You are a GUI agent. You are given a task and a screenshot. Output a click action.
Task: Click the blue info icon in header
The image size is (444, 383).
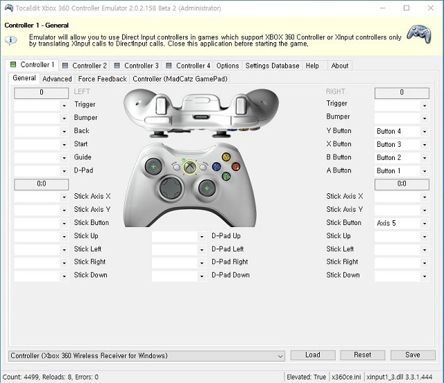click(x=11, y=40)
